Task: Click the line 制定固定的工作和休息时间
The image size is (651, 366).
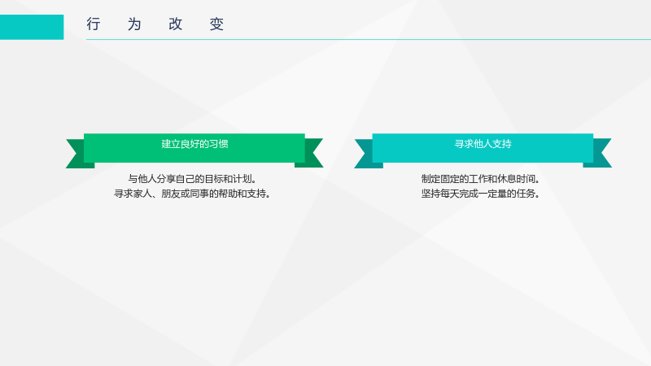Action: tap(480, 179)
